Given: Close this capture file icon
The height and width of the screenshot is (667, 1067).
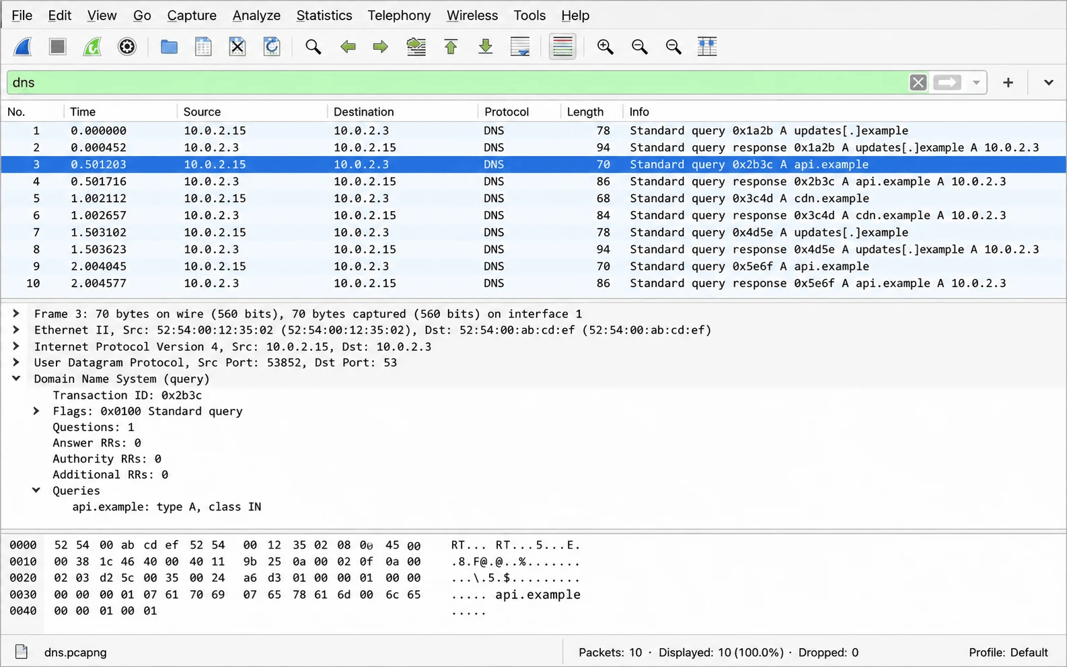Looking at the screenshot, I should (237, 47).
